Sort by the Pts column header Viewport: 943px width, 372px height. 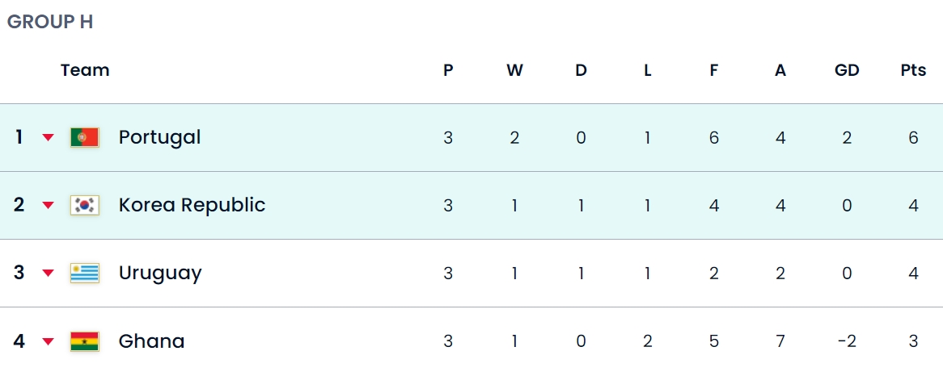[913, 70]
